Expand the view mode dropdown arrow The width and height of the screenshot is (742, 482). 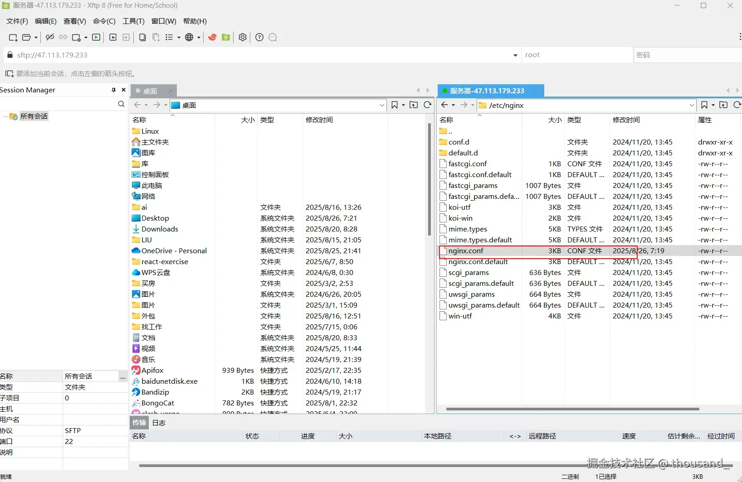pos(179,38)
